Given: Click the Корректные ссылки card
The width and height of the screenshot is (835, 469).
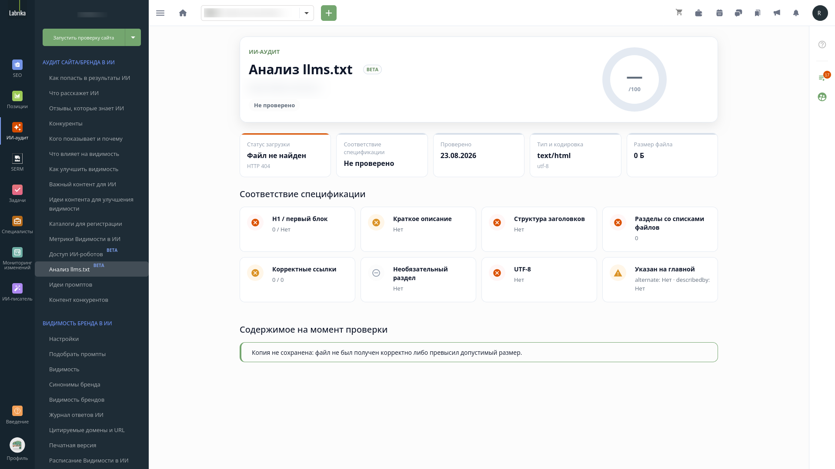Looking at the screenshot, I should click(297, 280).
